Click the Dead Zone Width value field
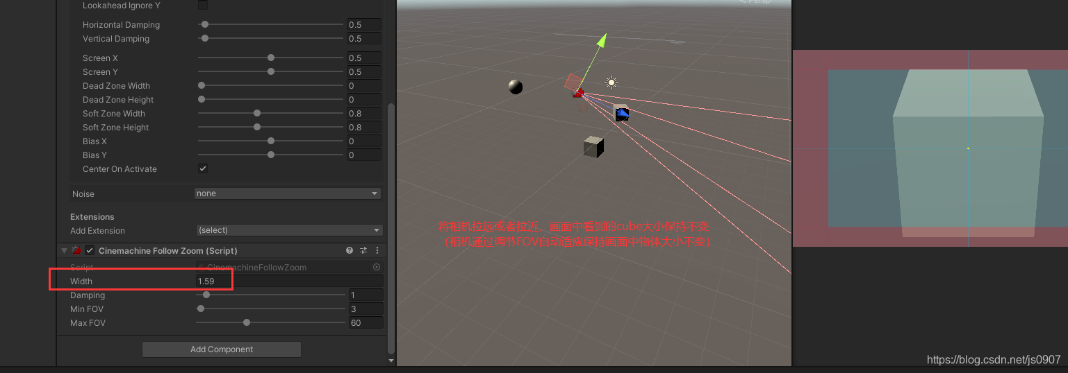 coord(363,86)
